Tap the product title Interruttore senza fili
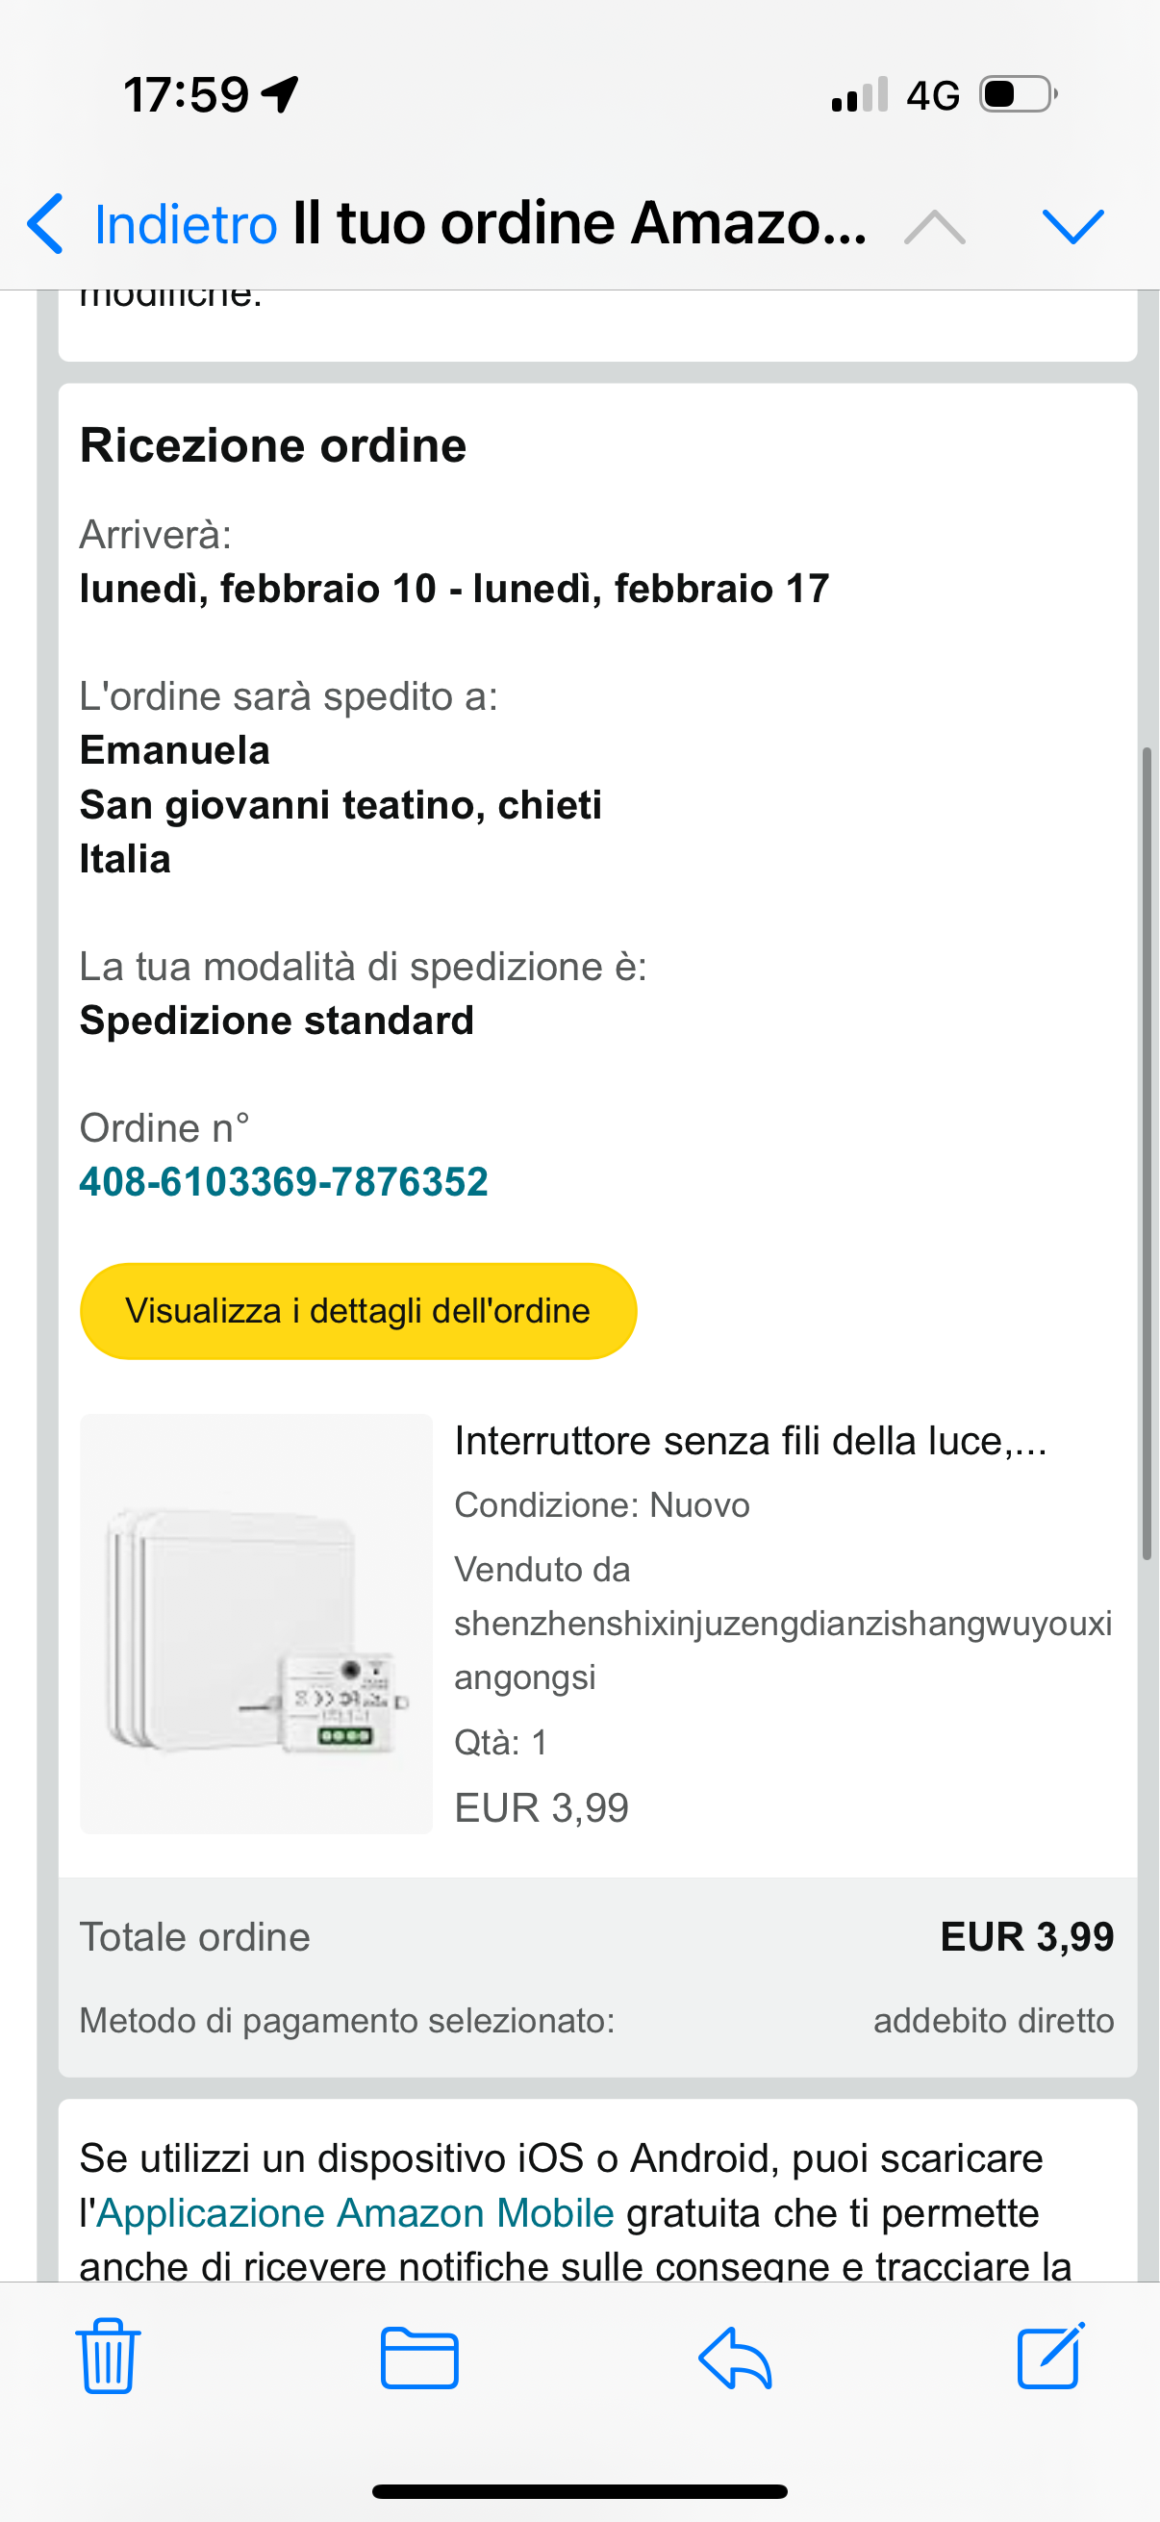The image size is (1160, 2522). coord(751,1441)
